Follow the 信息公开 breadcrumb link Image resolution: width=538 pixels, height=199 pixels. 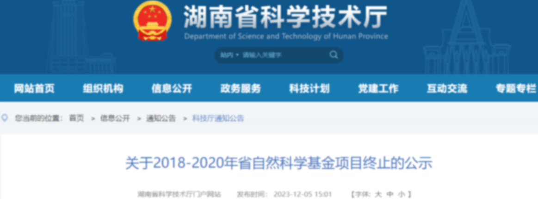115,118
